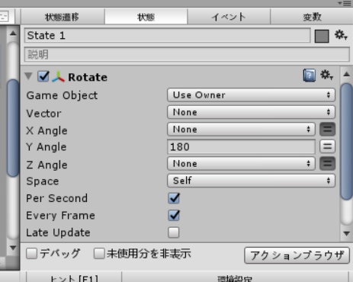Toggle variable mode for Y Angle

327,146
